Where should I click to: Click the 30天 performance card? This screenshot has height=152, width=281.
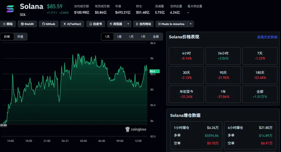click(186, 75)
